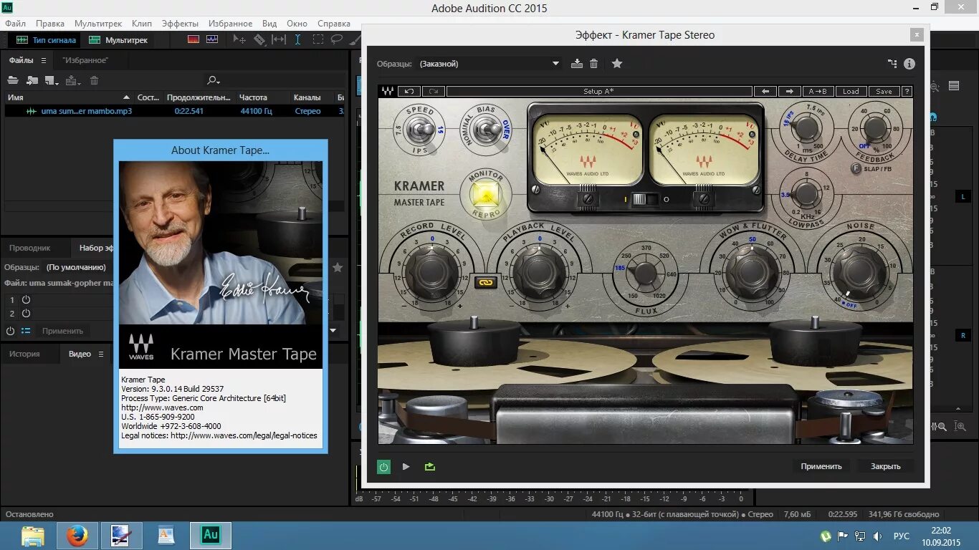The image size is (979, 550).
Task: Click the plugin undo arrow icon
Action: [409, 91]
